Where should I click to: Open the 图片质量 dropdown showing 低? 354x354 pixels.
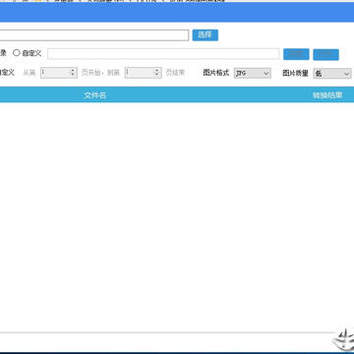coord(332,74)
